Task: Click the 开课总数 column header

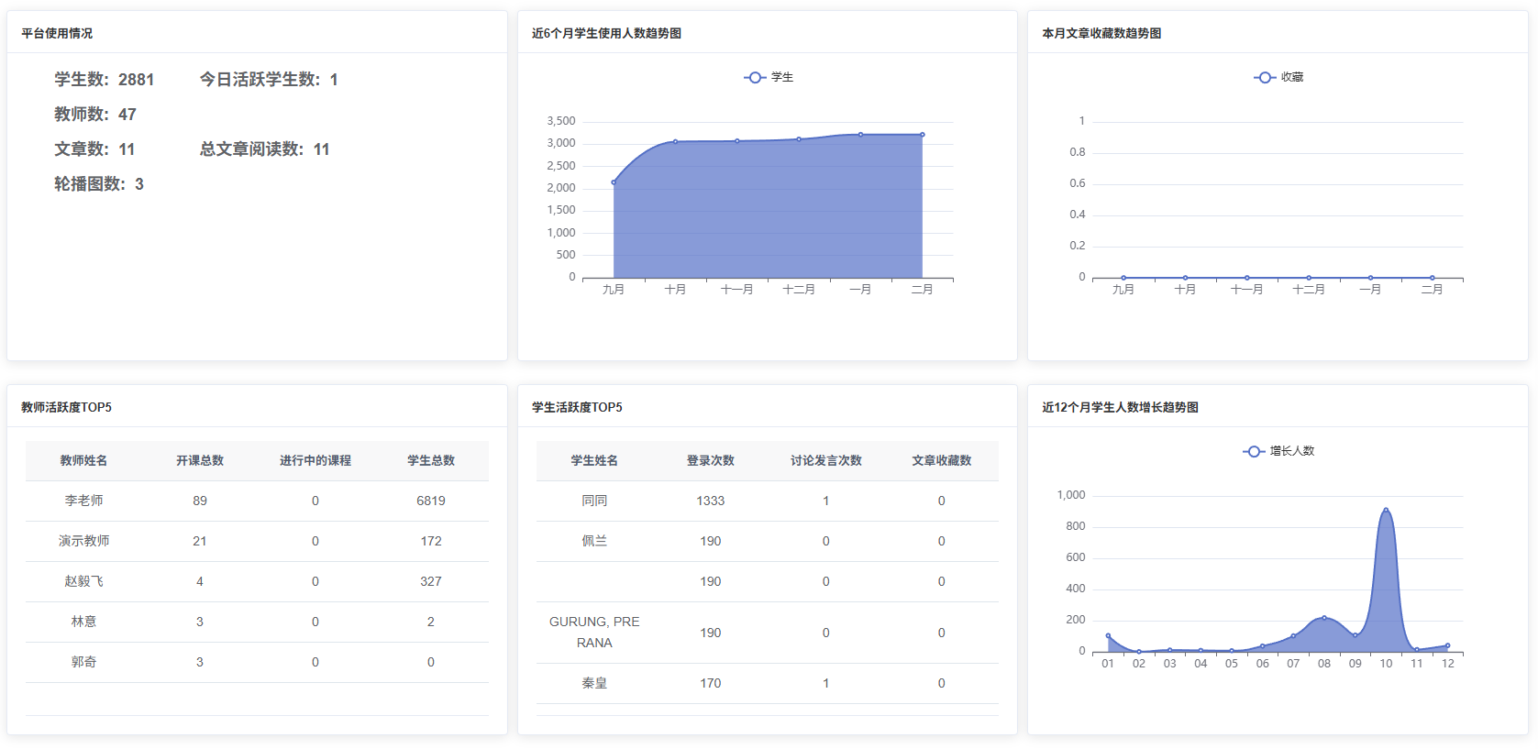Action: tap(200, 460)
